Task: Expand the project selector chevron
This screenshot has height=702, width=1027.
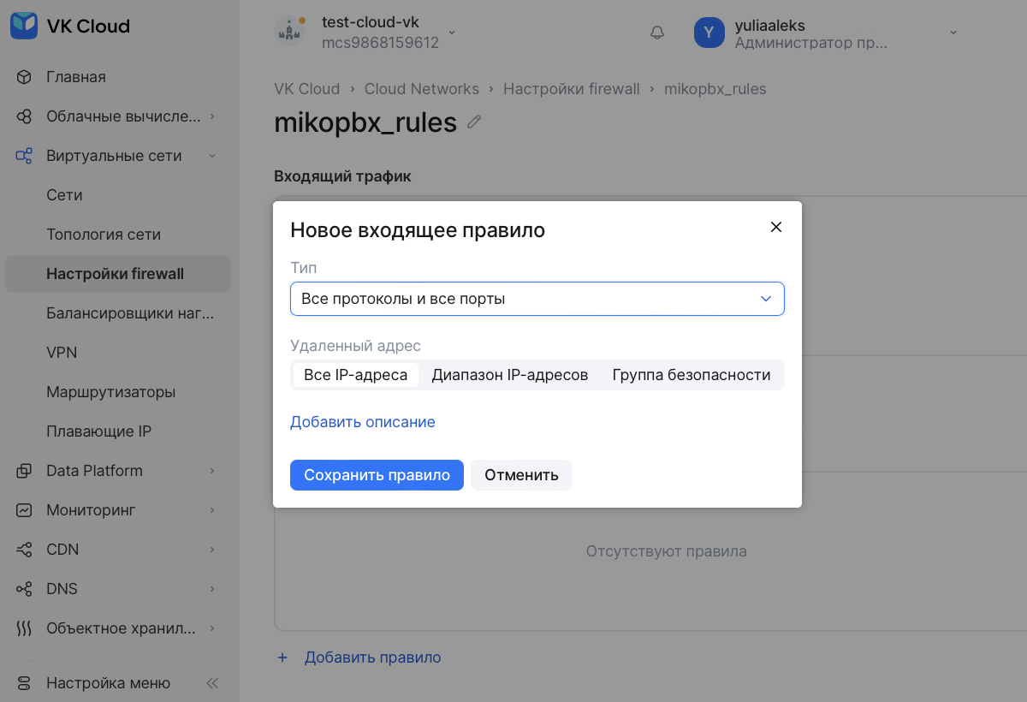Action: [x=452, y=33]
